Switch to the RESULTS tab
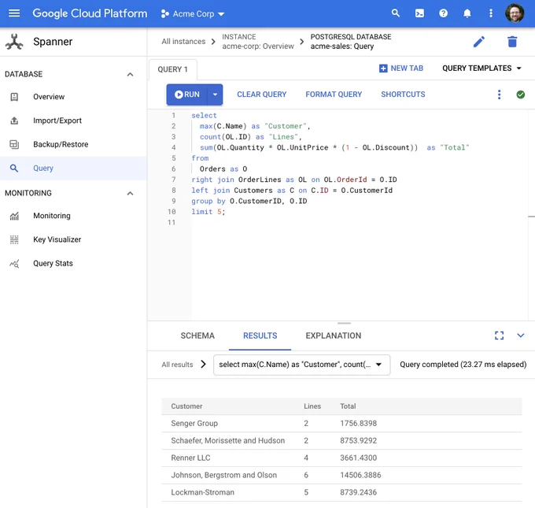 pos(260,336)
